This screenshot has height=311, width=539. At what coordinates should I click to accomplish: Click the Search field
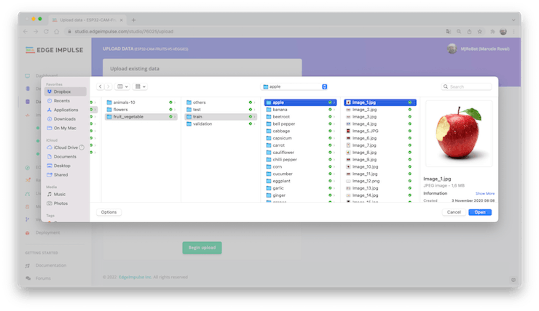pos(467,87)
